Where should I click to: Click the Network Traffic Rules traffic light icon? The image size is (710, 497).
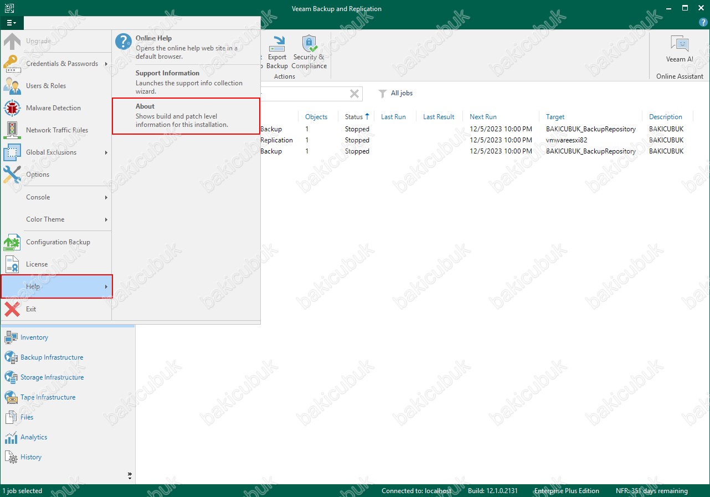click(x=12, y=130)
